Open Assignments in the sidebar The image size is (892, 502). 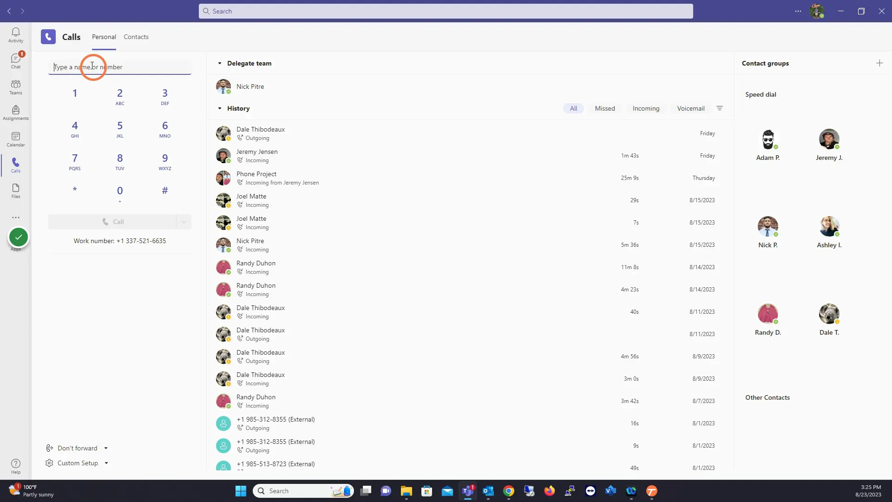click(16, 113)
